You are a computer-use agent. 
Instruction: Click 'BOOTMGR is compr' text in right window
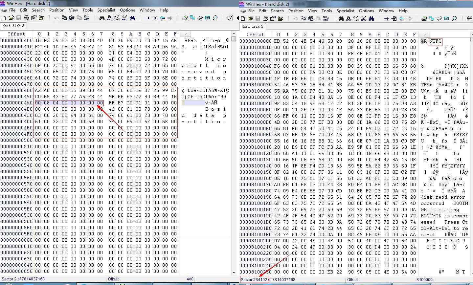tap(444, 216)
